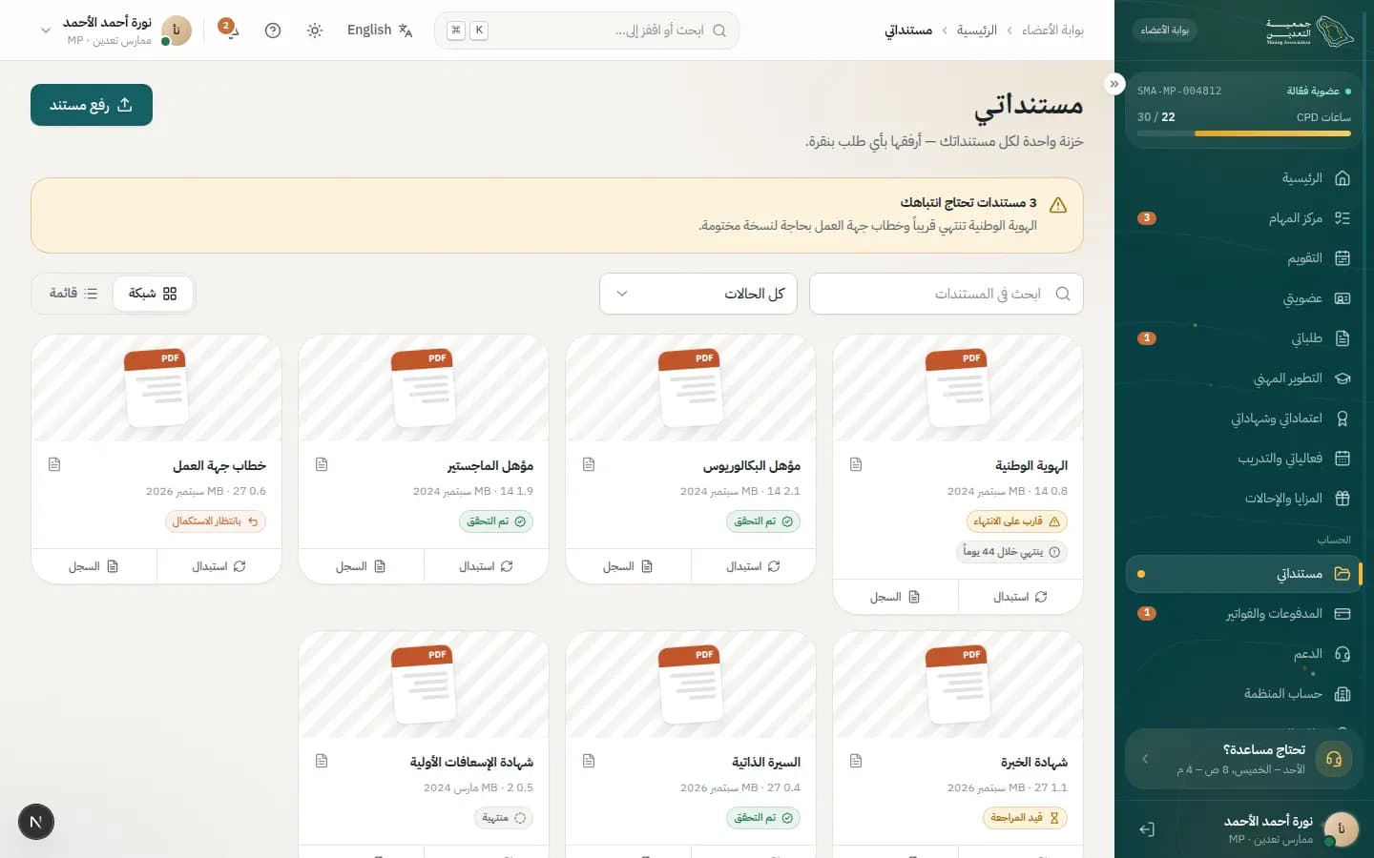Image resolution: width=1374 pixels, height=858 pixels.
Task: Click the حساب المنظمة building icon
Action: [1343, 694]
